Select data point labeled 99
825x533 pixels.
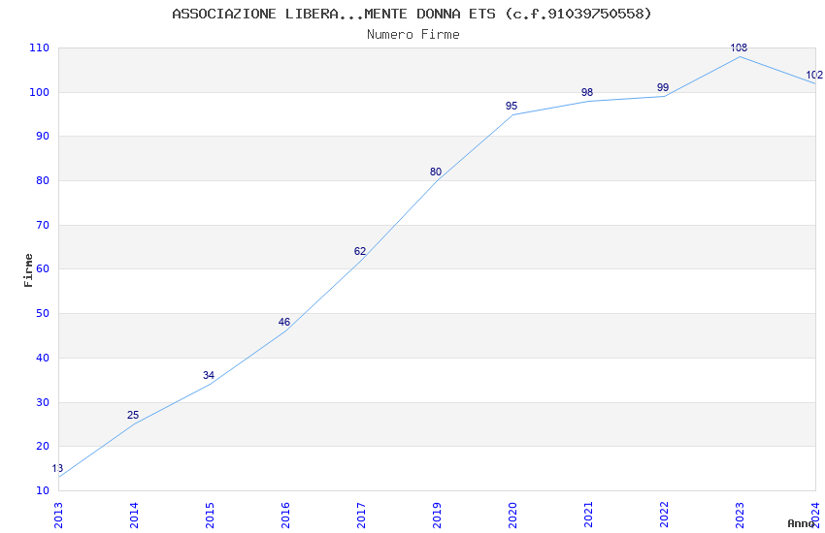point(663,87)
